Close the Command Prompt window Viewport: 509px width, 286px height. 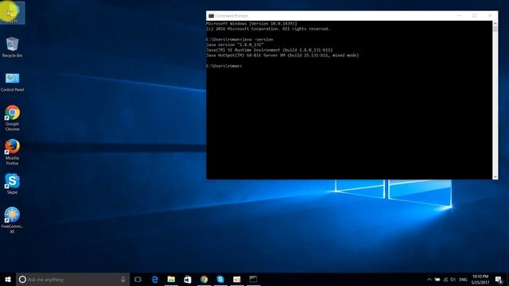click(x=490, y=16)
